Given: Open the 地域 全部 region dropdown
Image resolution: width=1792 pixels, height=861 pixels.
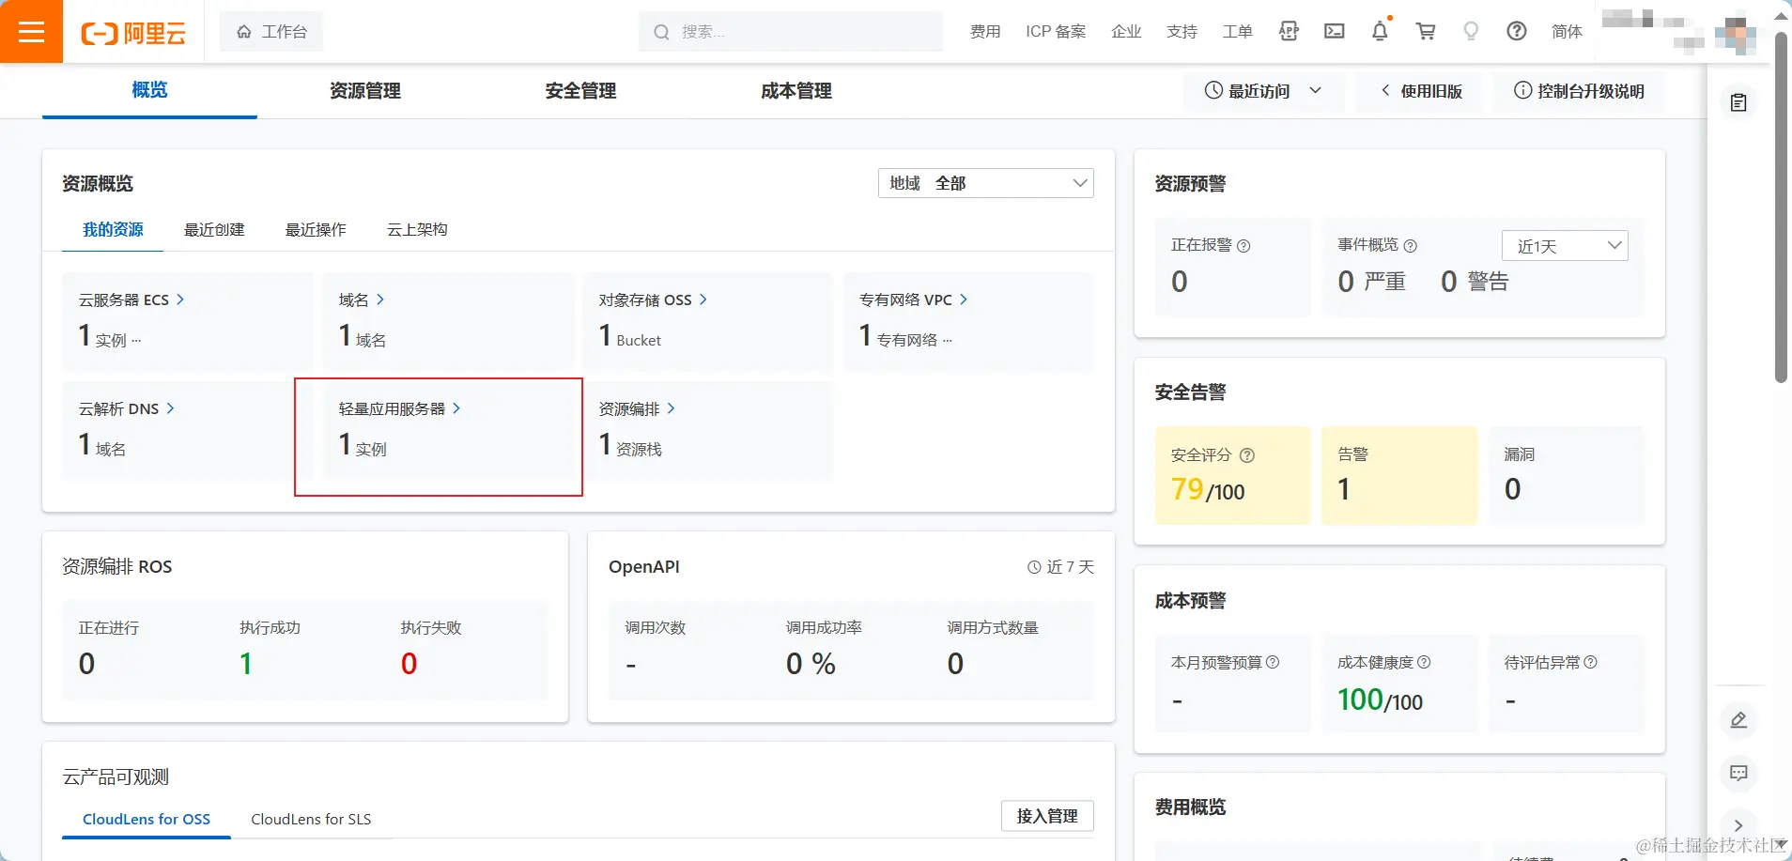Looking at the screenshot, I should [x=986, y=183].
